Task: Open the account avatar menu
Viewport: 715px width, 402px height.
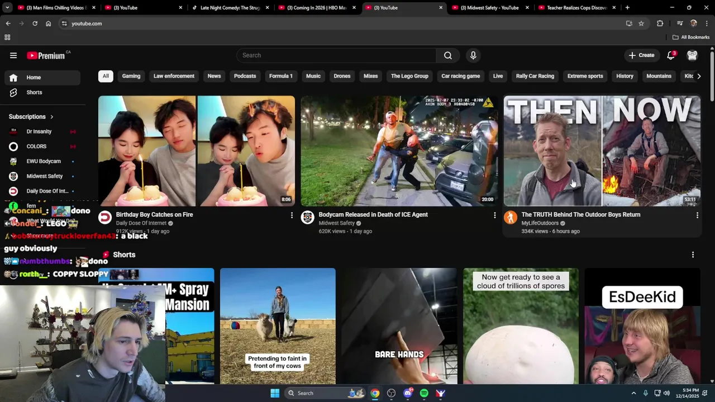Action: click(692, 55)
